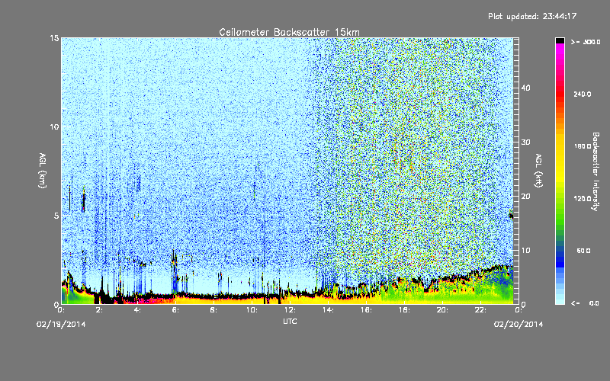610x381 pixels.
Task: Click the UTC x-axis label
Action: (290, 321)
